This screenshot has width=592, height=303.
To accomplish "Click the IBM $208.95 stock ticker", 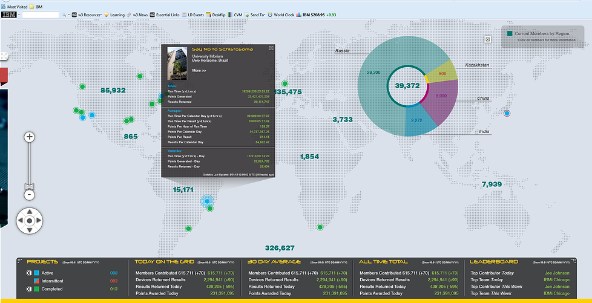I will [316, 15].
